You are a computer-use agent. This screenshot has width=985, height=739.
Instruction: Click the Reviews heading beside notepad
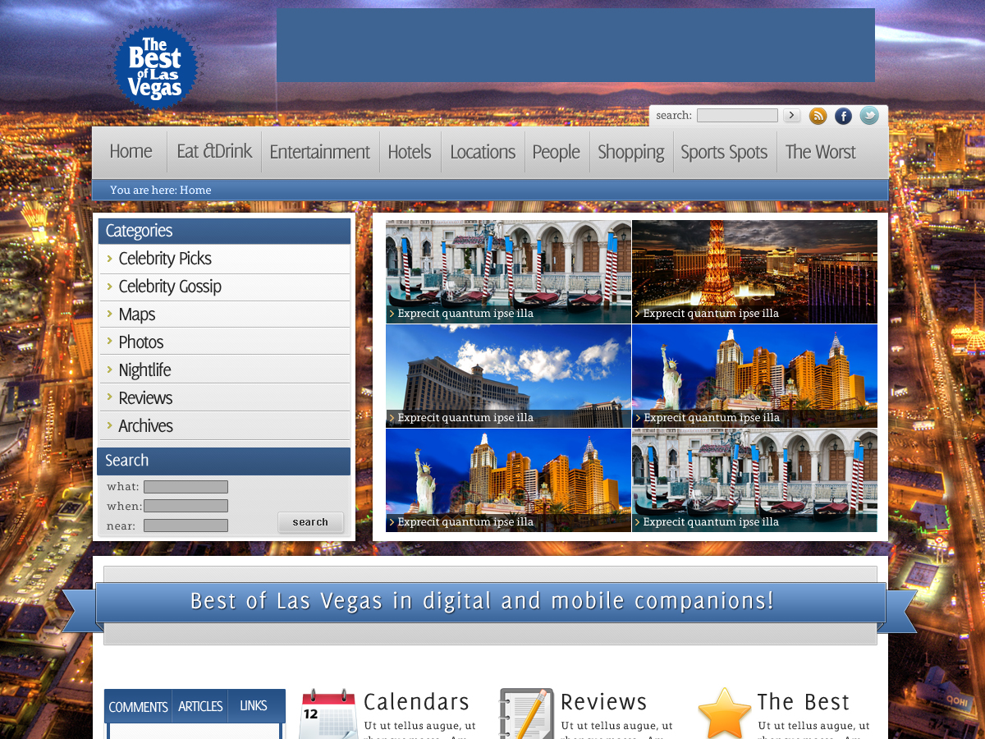[x=604, y=702]
